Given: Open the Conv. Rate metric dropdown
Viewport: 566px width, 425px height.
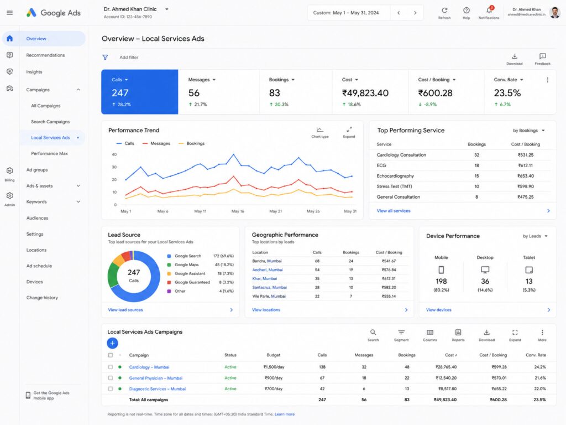Looking at the screenshot, I should coord(522,80).
